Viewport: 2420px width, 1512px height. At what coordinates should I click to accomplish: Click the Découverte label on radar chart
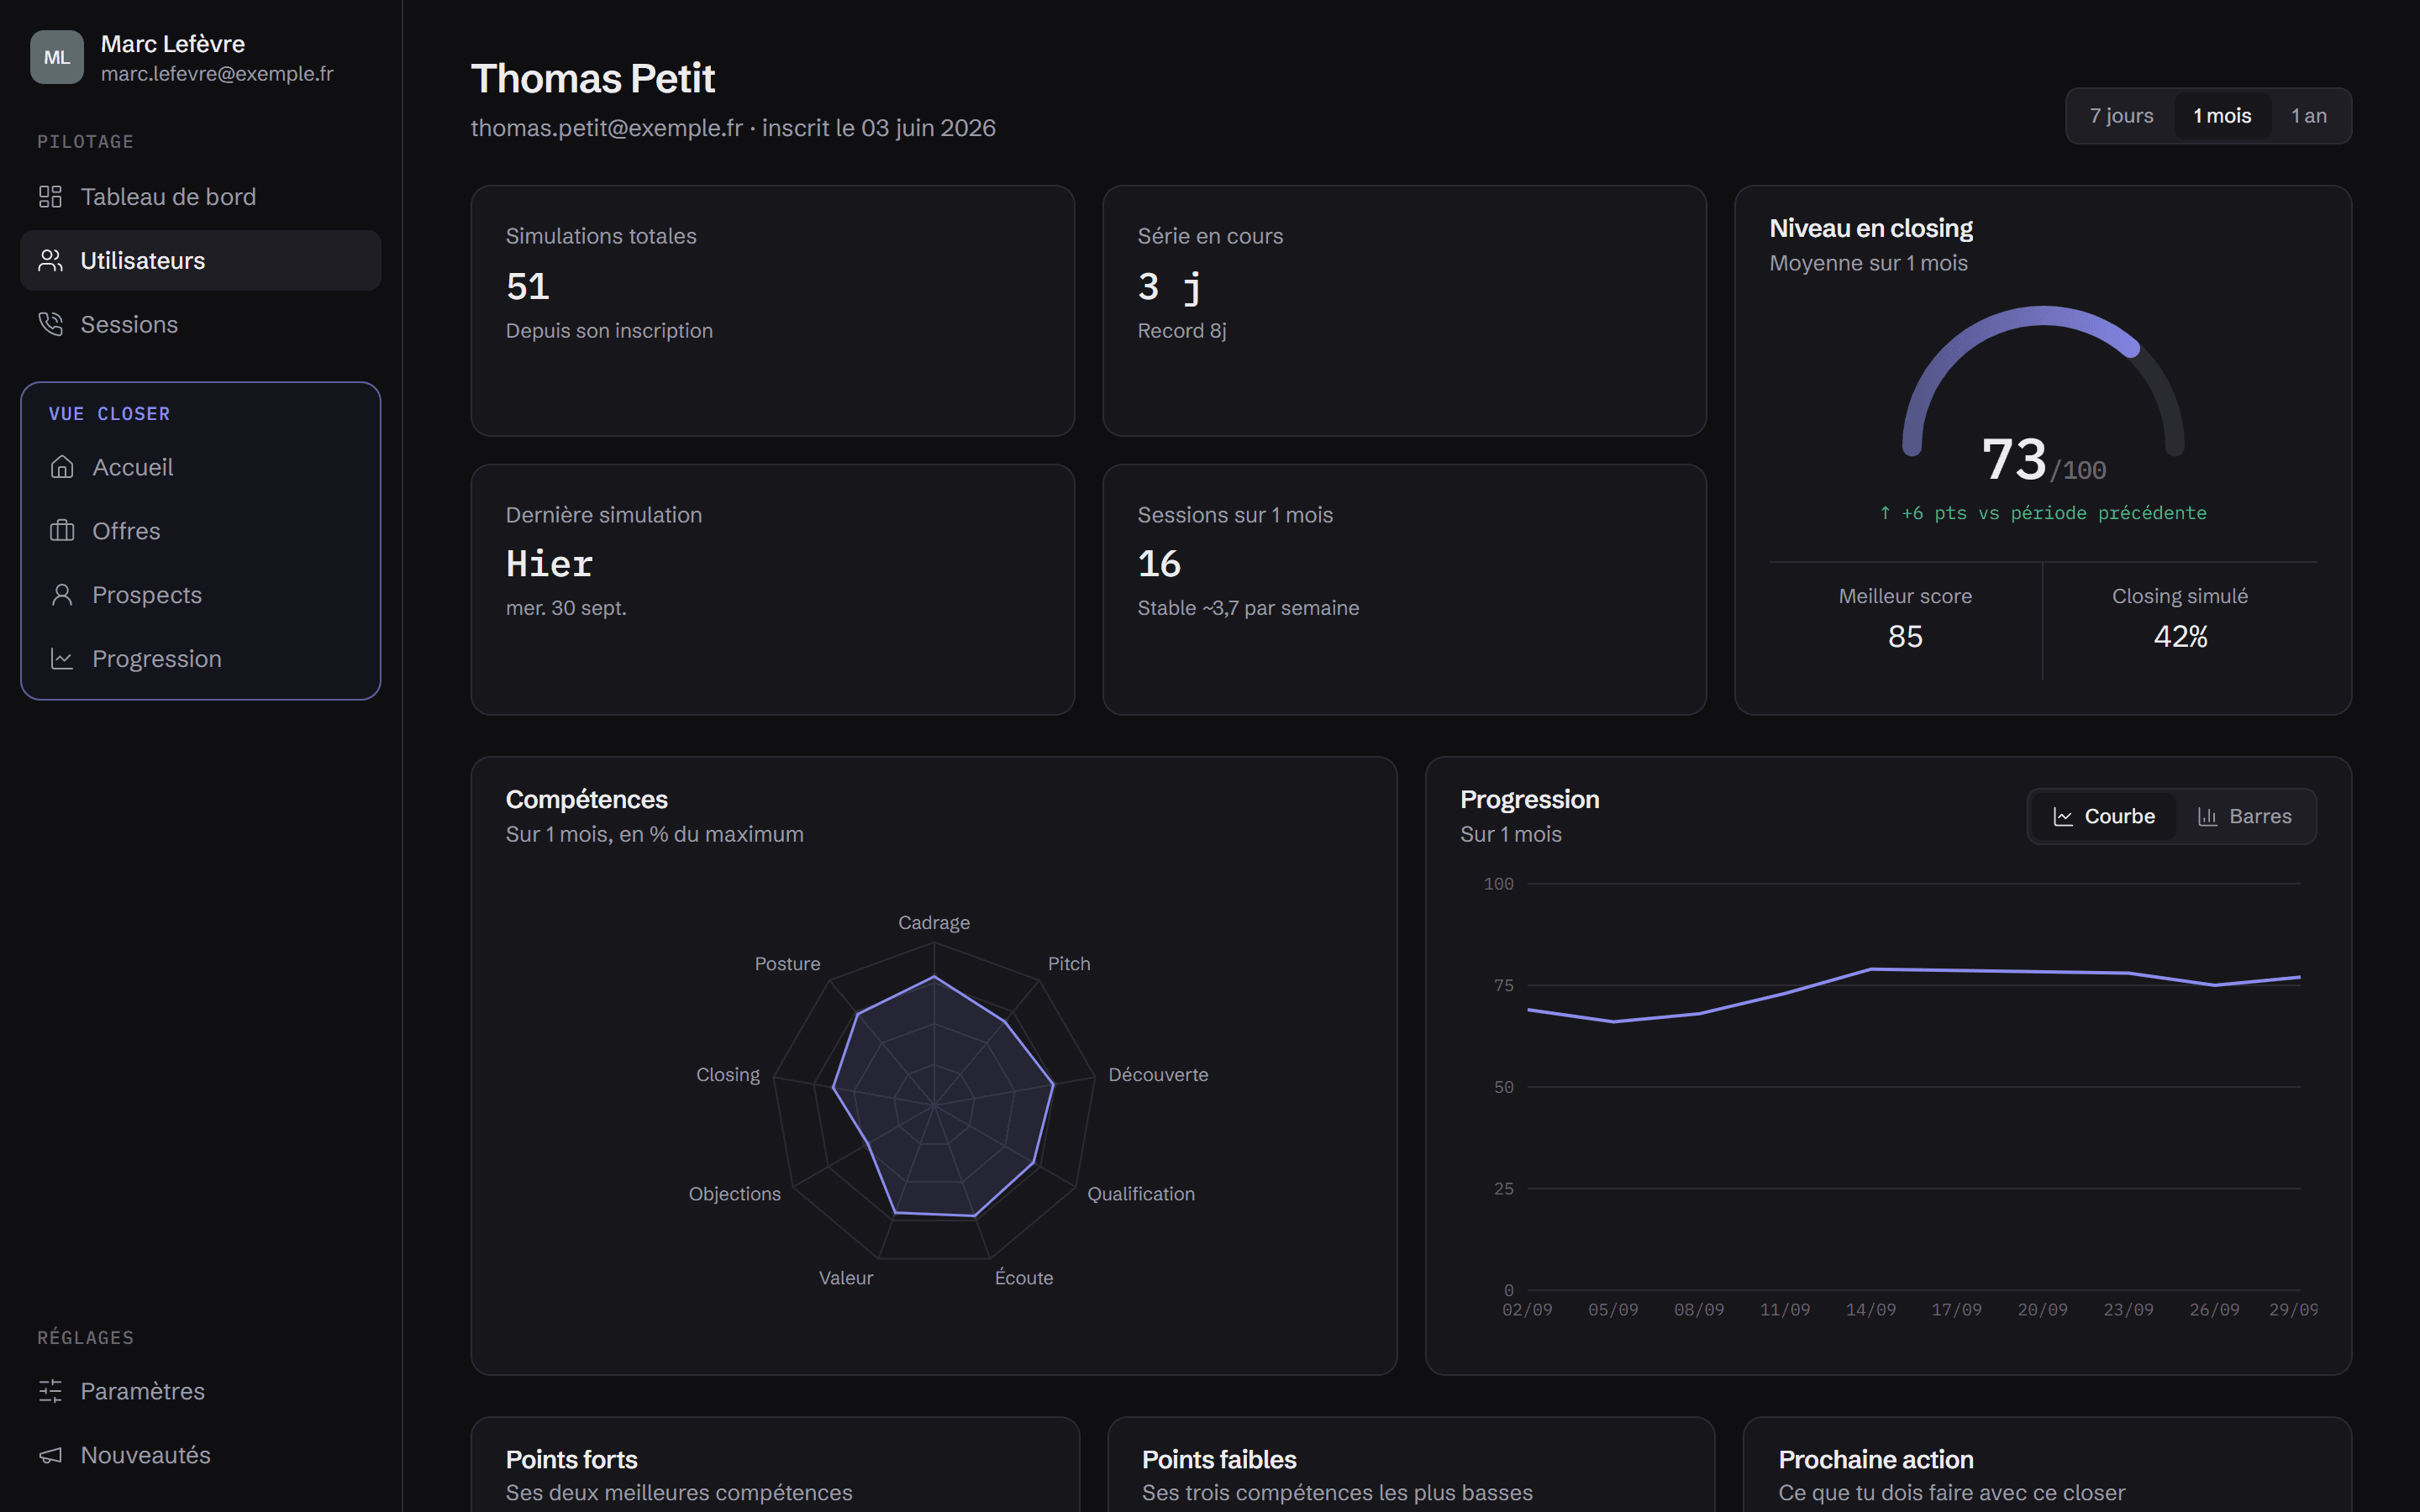(1158, 1075)
